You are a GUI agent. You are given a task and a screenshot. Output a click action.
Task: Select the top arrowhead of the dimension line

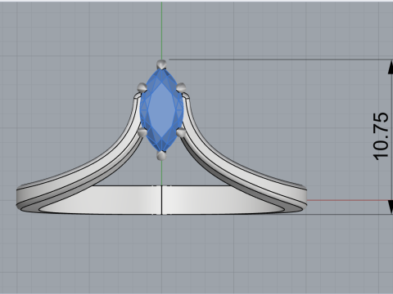pos(391,67)
